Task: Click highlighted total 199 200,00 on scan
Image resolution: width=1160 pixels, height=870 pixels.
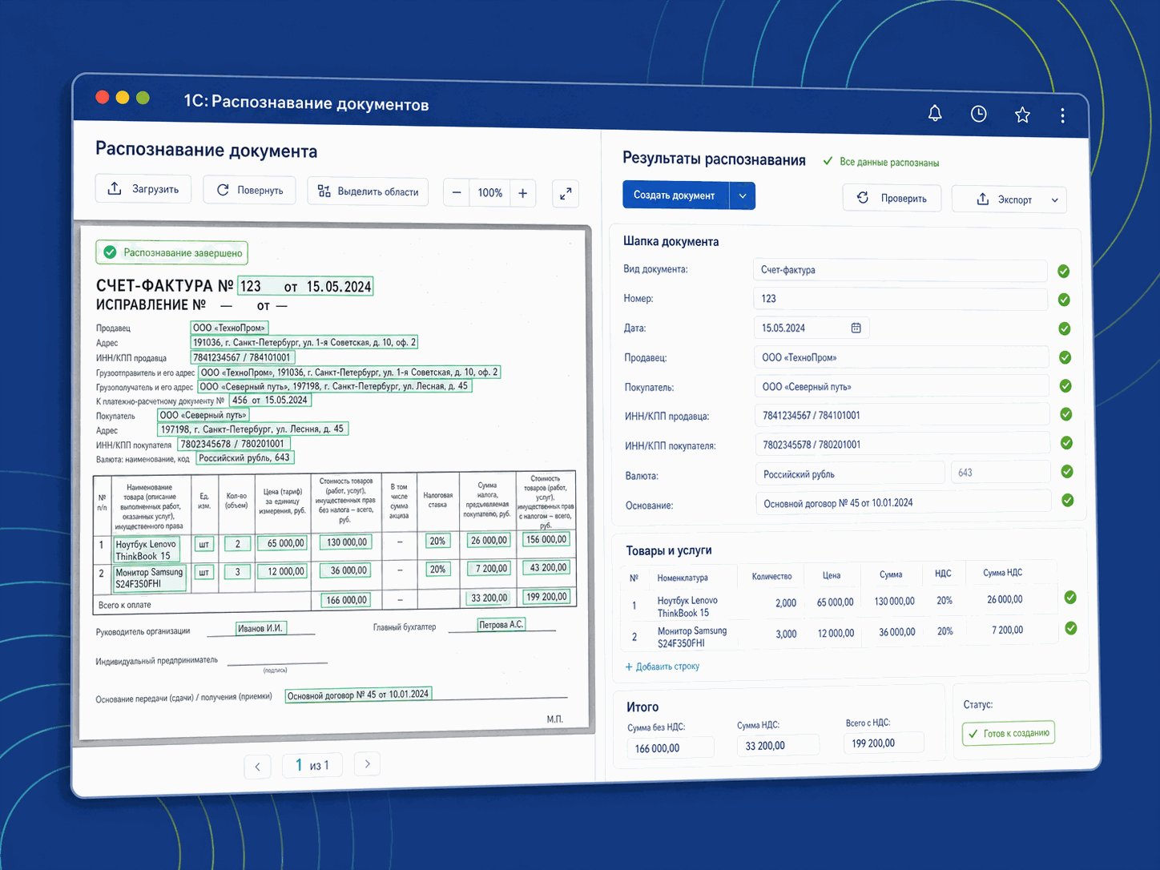Action: click(x=546, y=597)
